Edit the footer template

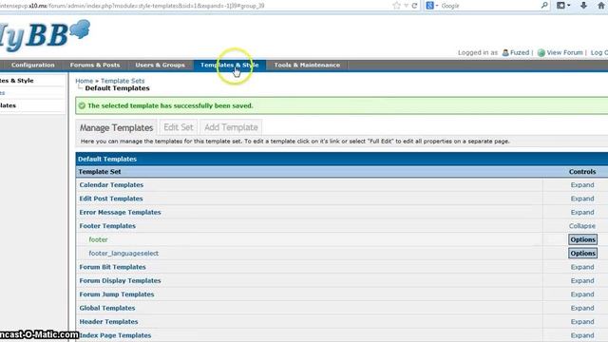click(x=98, y=239)
